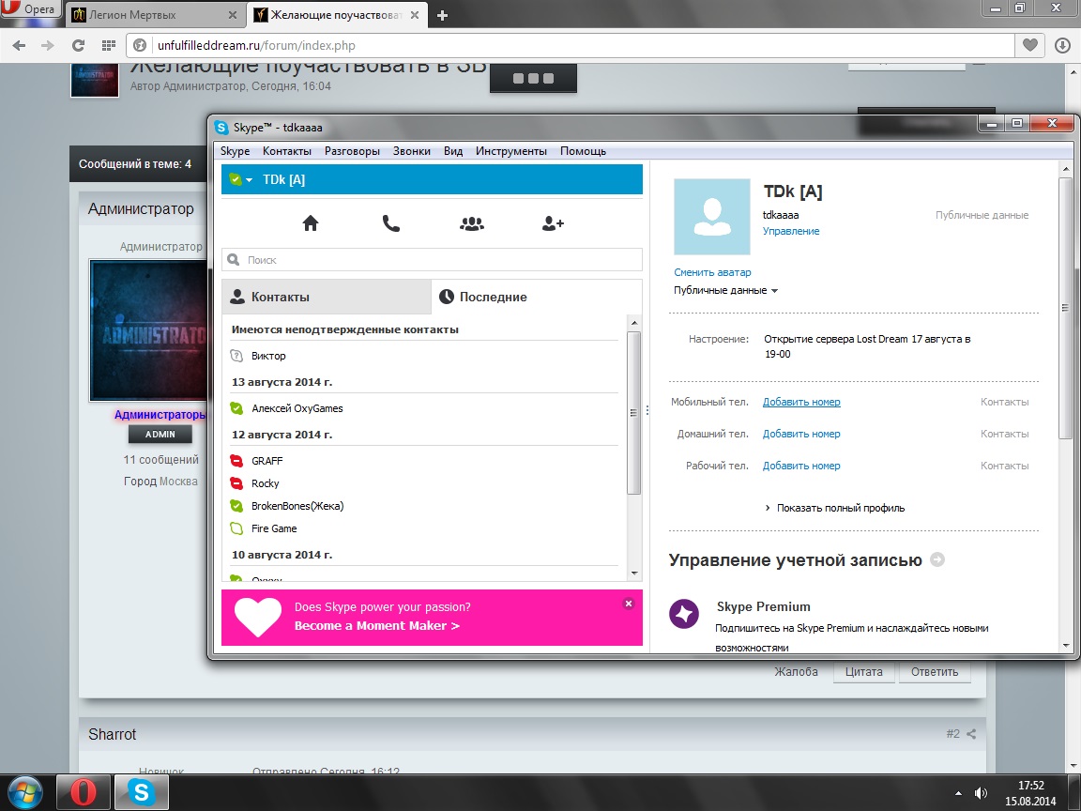Click the TDk [A] profile avatar picture
1081x811 pixels.
(712, 217)
